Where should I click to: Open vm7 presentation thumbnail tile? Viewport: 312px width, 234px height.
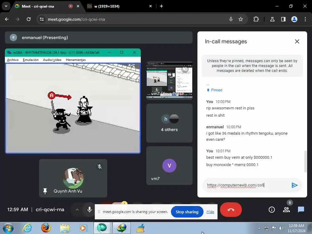[169, 80]
